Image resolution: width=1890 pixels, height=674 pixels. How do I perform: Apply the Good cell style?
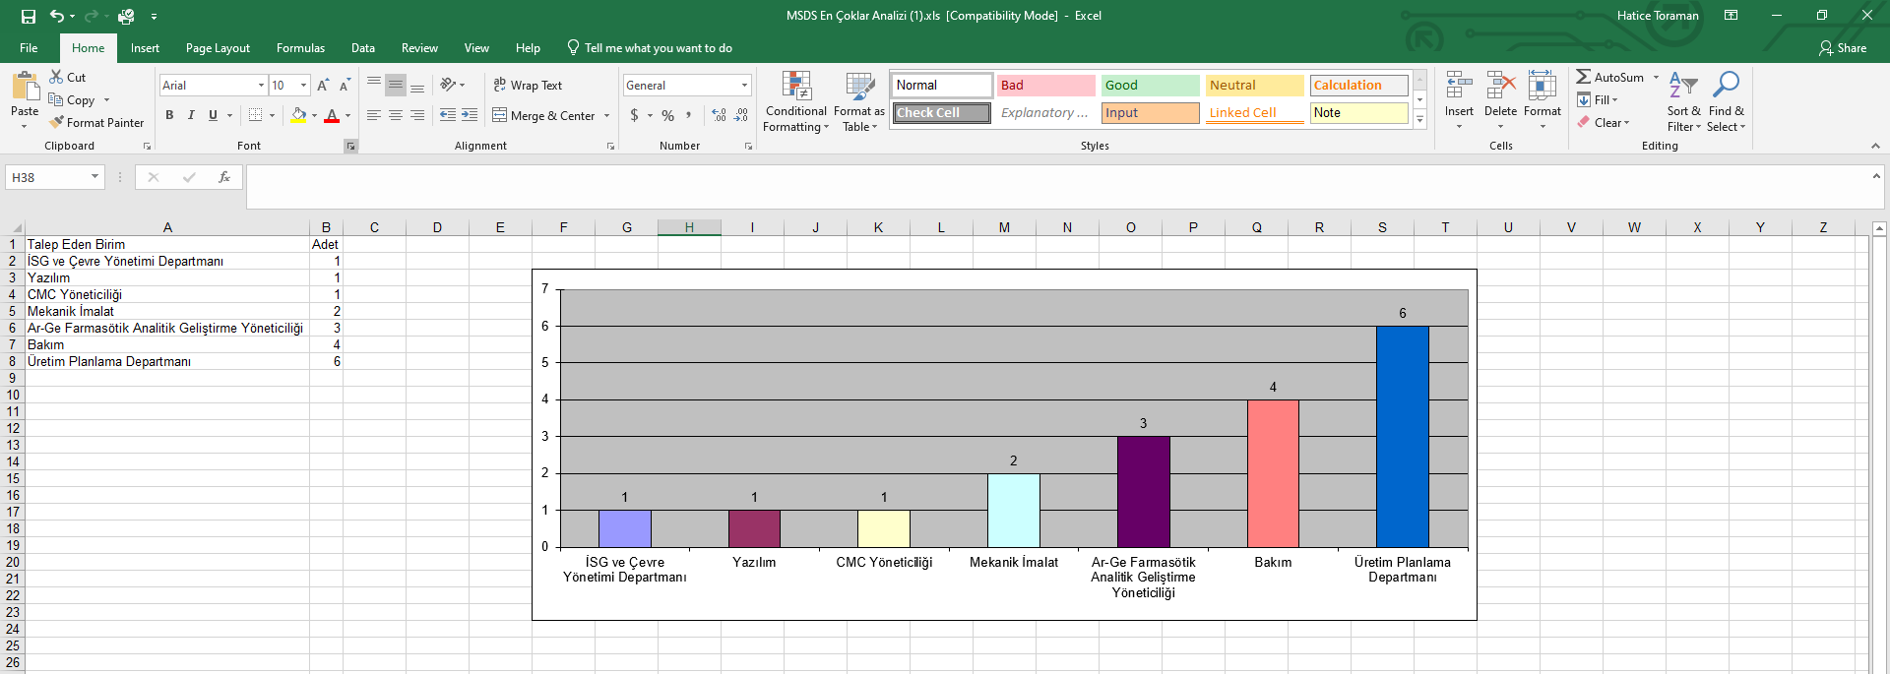(1150, 86)
